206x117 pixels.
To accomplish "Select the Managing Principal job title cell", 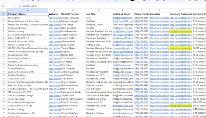I will coord(98,113).
